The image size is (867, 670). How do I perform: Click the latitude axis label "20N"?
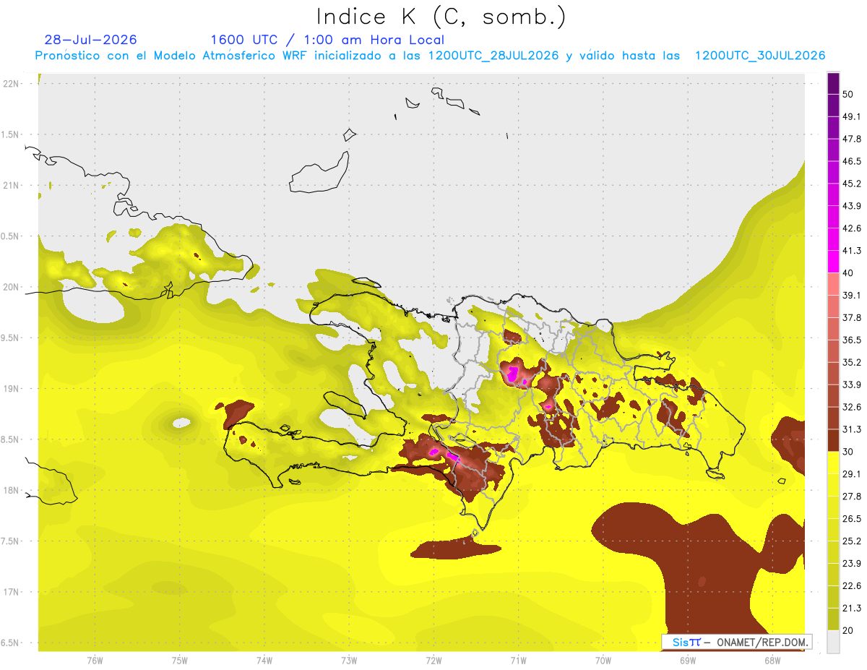coord(12,287)
